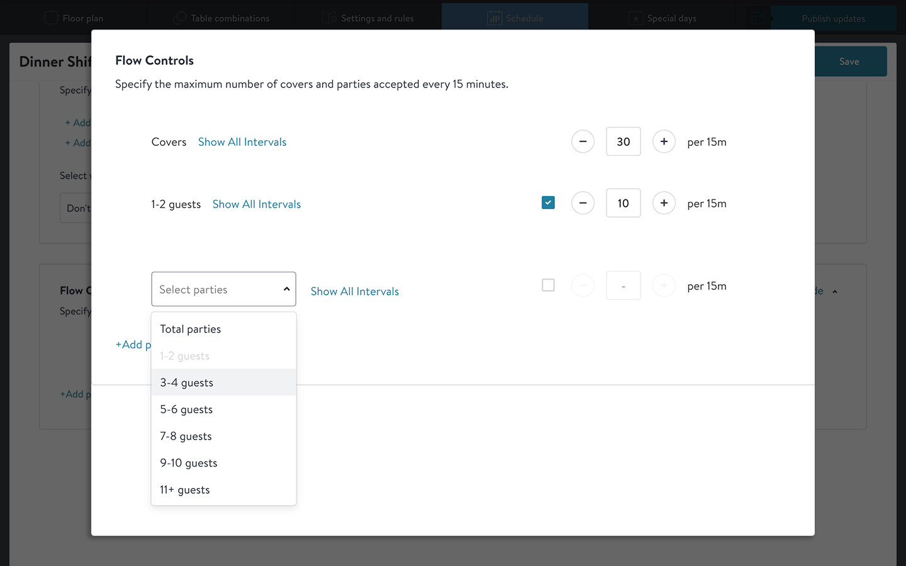Image resolution: width=906 pixels, height=566 pixels.
Task: Edit the Covers value field showing 30
Action: [624, 141]
